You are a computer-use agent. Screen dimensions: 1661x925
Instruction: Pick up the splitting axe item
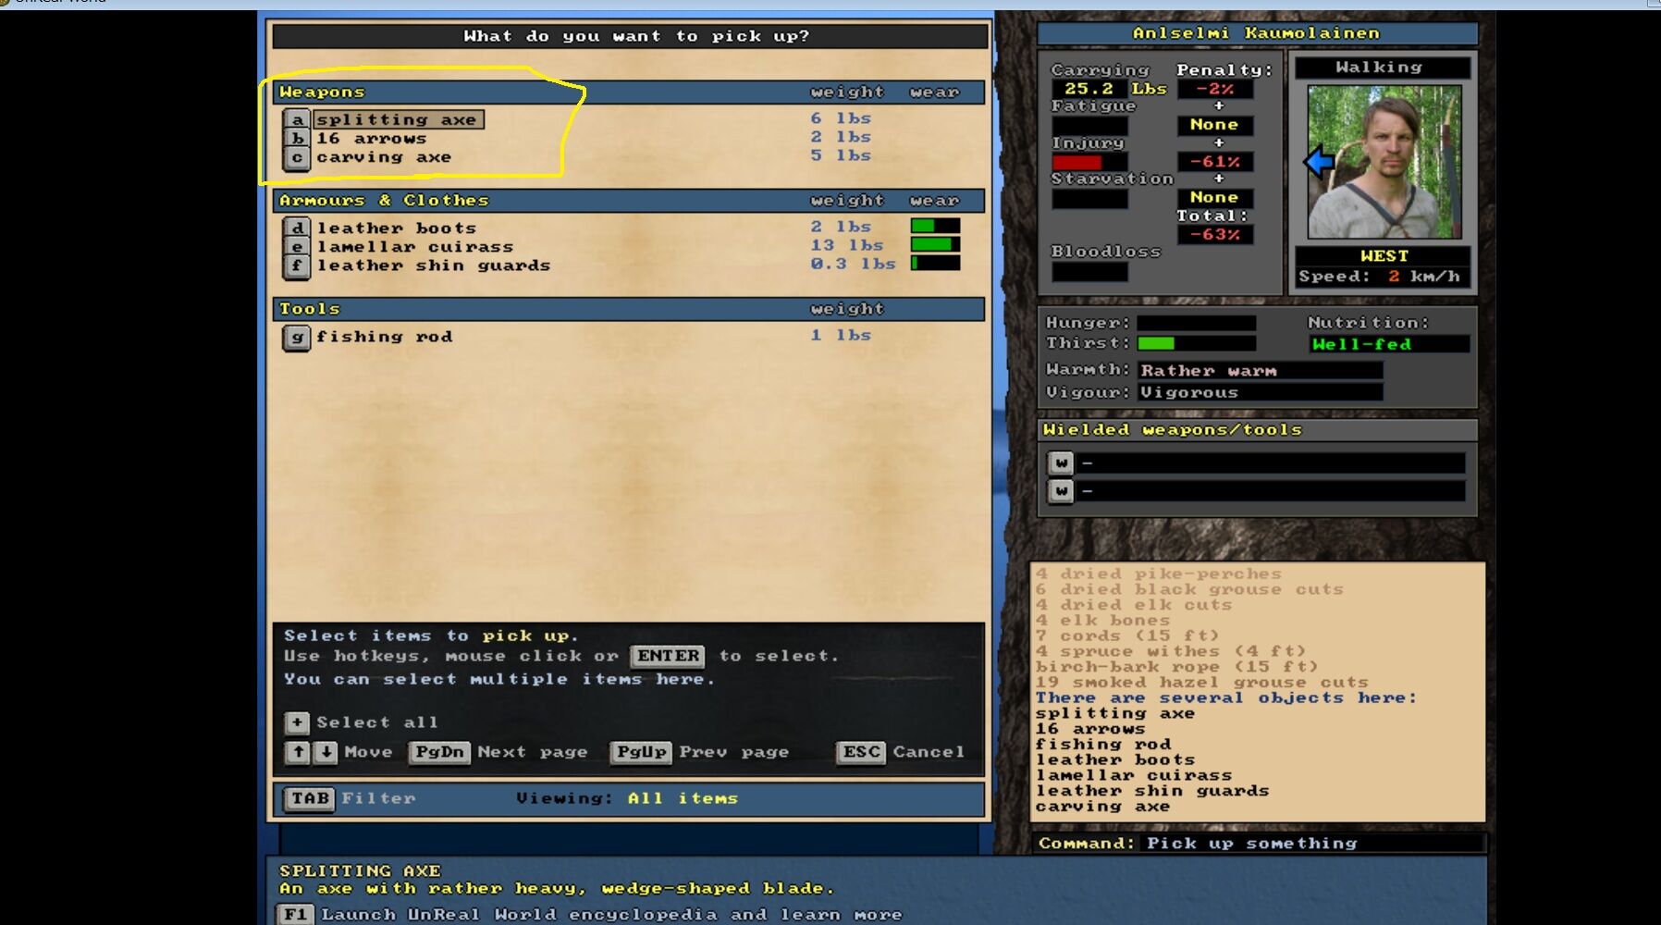[x=399, y=119]
